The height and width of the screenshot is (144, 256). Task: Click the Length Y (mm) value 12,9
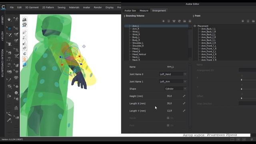tap(169, 111)
